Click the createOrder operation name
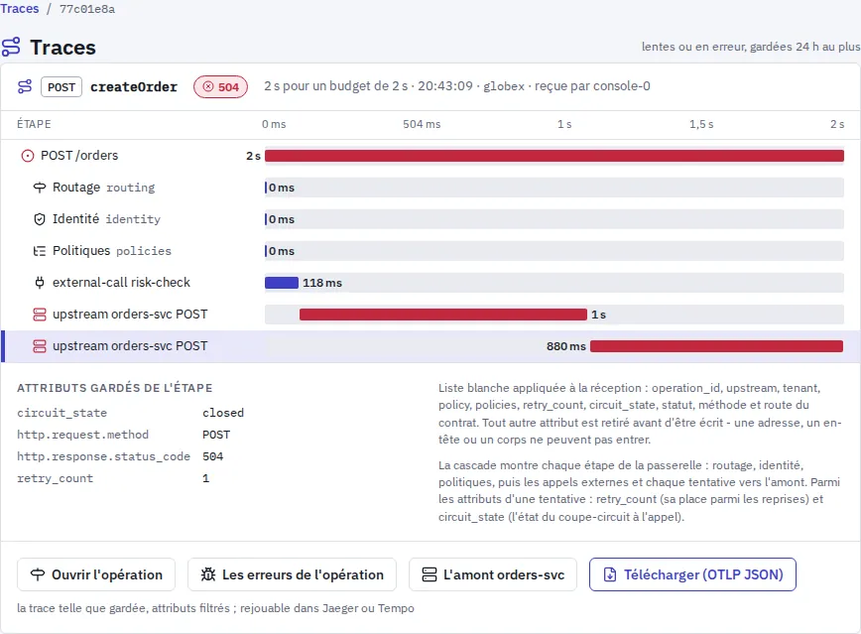The width and height of the screenshot is (861, 634). pos(134,86)
